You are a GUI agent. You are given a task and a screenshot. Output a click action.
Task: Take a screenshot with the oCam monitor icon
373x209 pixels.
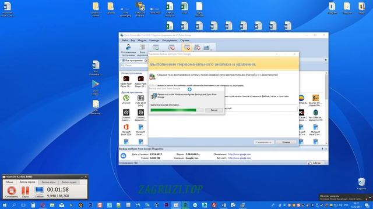click(x=39, y=191)
